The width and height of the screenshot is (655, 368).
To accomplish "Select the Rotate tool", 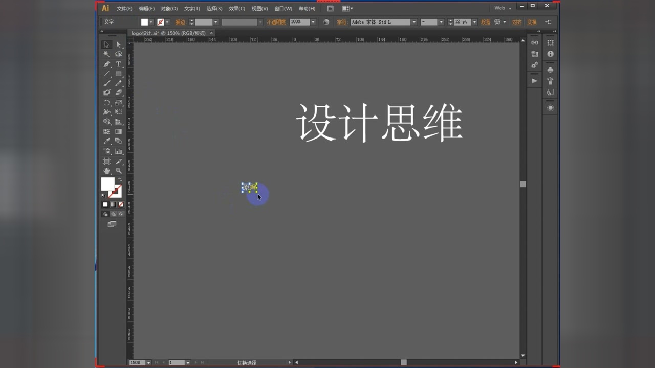I will [x=107, y=103].
